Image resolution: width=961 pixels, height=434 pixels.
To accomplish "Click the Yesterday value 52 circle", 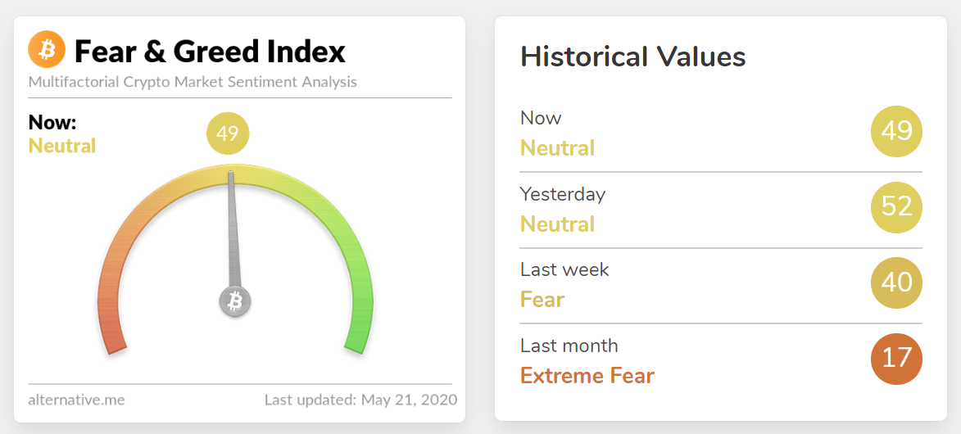I will tap(896, 208).
